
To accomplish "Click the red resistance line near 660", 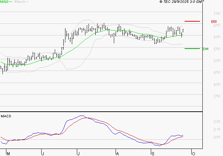I will tap(192, 21).
